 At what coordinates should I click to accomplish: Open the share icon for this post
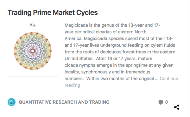coord(177,107)
